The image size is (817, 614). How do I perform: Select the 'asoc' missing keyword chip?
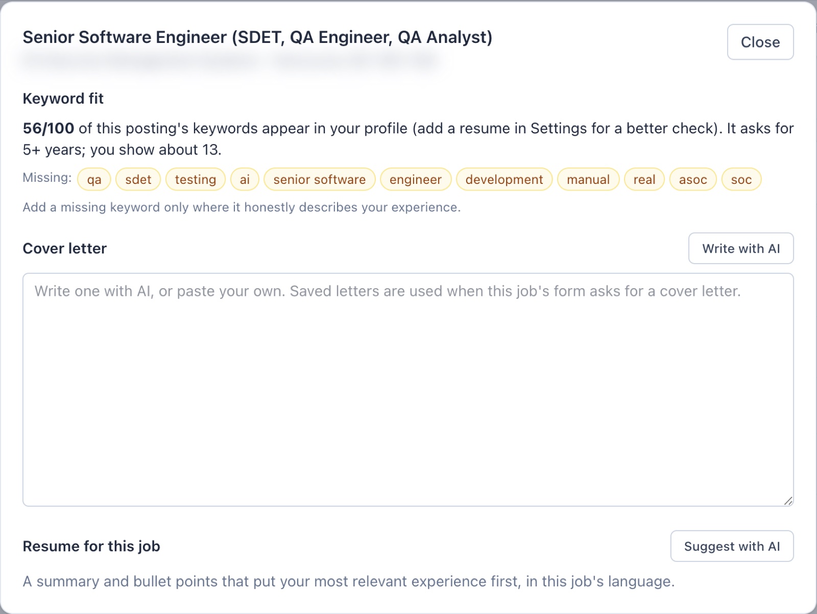coord(693,179)
